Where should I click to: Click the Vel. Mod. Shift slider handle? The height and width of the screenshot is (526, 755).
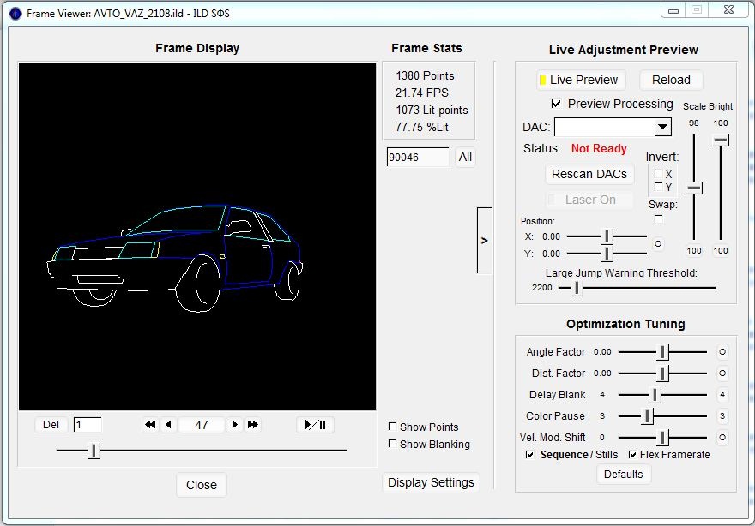[662, 438]
